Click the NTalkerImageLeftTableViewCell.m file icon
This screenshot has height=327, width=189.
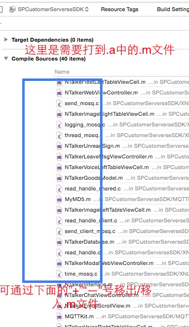click(x=59, y=210)
